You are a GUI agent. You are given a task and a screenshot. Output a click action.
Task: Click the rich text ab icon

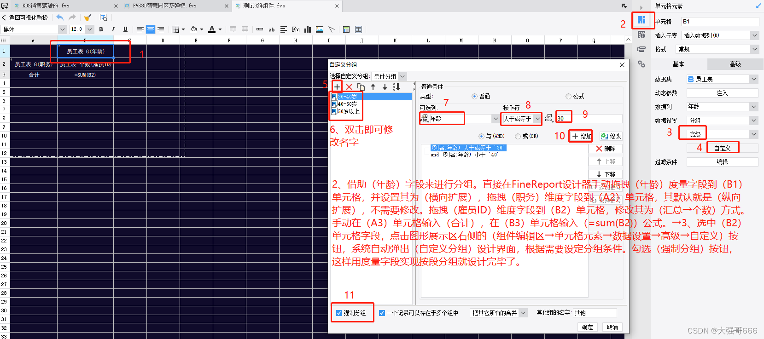[x=272, y=29]
